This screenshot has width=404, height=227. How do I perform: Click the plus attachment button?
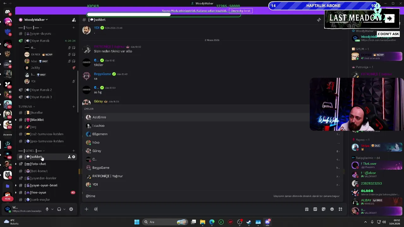[86, 209]
